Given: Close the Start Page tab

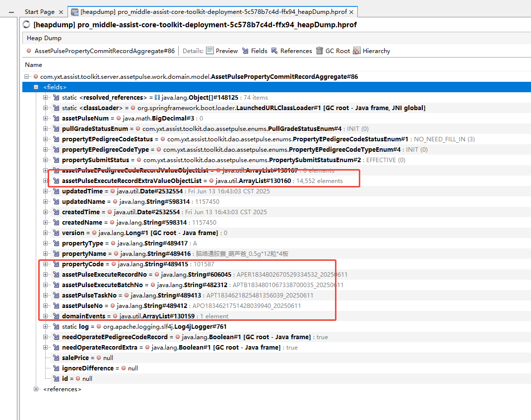Looking at the screenshot, I should [x=61, y=12].
